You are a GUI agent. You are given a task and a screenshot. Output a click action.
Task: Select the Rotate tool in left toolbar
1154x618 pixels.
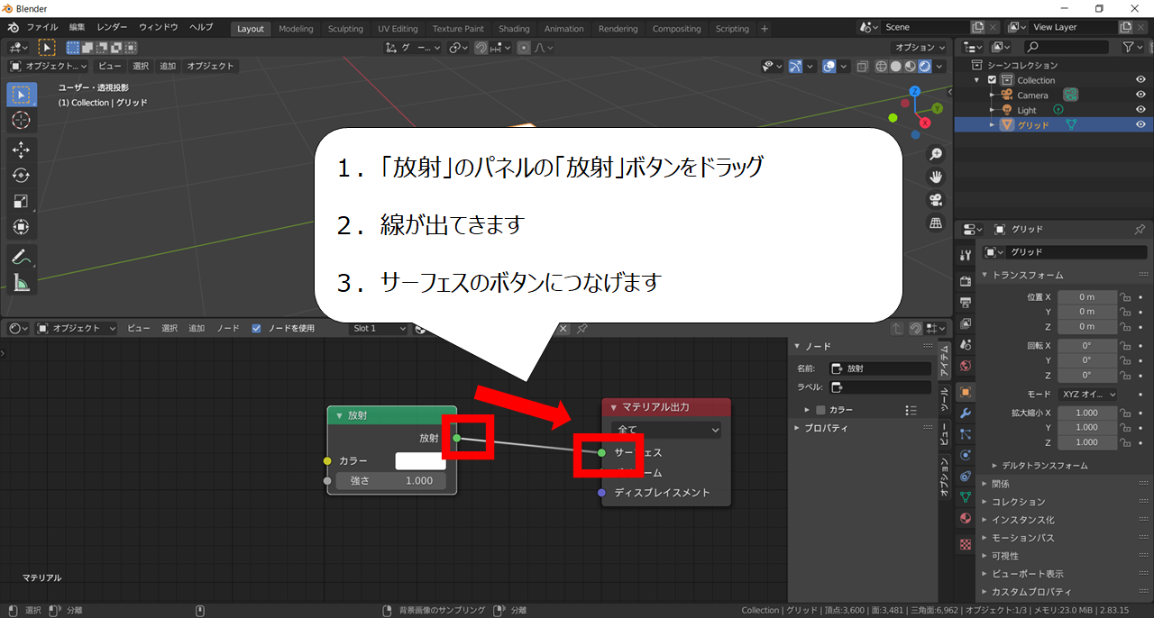[22, 176]
